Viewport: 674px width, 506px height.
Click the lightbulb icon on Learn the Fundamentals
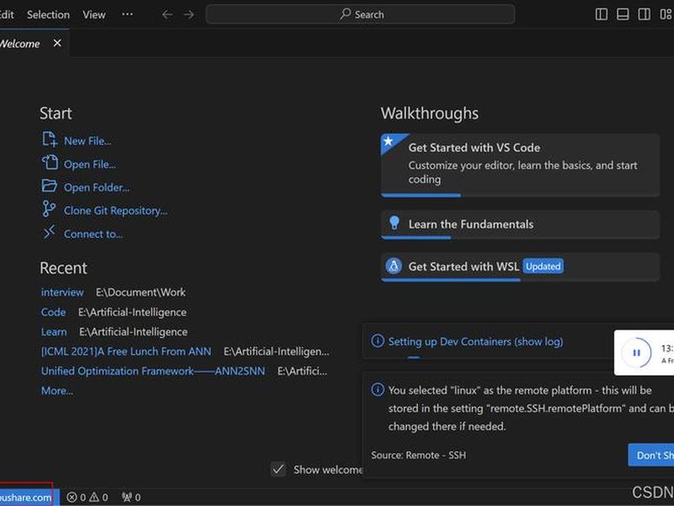393,223
